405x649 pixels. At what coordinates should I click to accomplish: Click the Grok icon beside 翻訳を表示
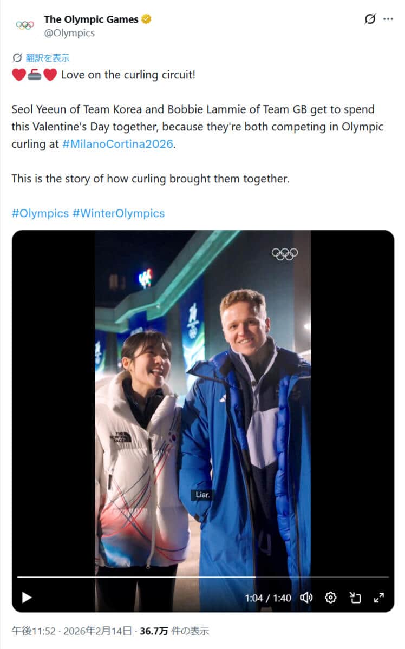pos(18,57)
